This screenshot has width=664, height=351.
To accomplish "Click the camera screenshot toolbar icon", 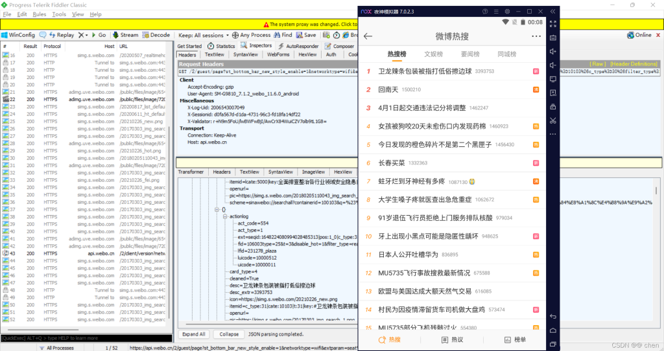I will [327, 35].
